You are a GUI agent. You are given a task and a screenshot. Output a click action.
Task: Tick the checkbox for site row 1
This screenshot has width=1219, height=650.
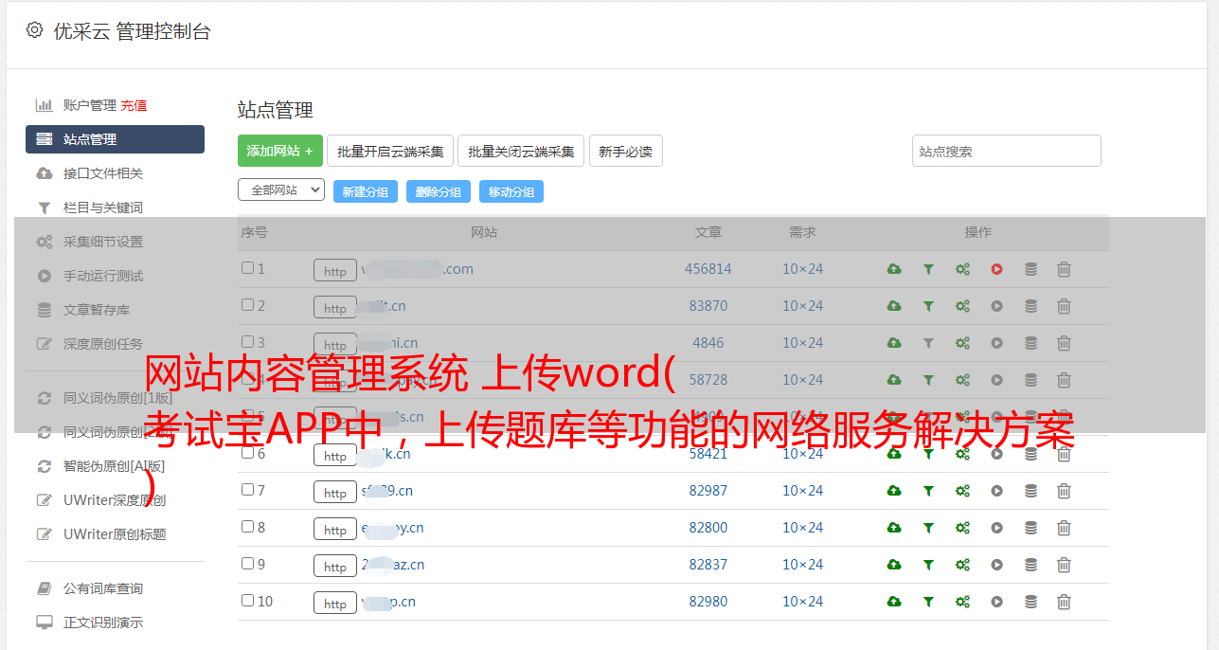point(247,268)
